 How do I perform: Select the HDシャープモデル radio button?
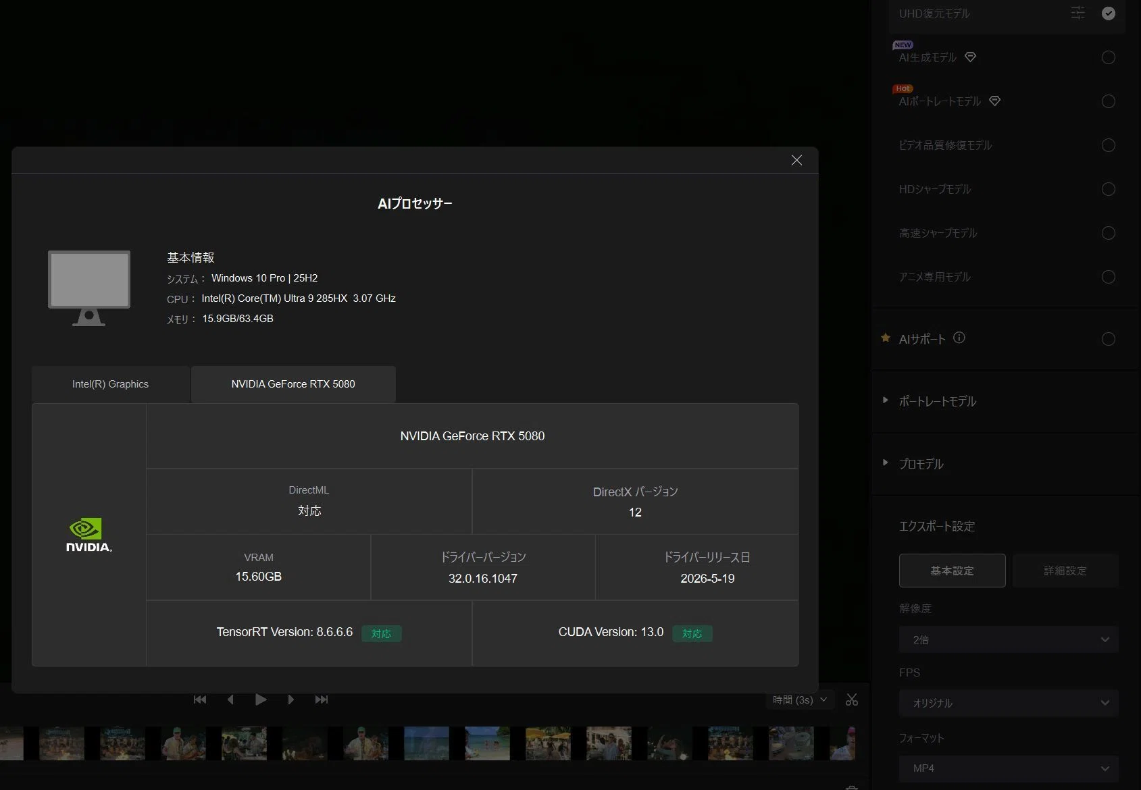pos(1109,189)
